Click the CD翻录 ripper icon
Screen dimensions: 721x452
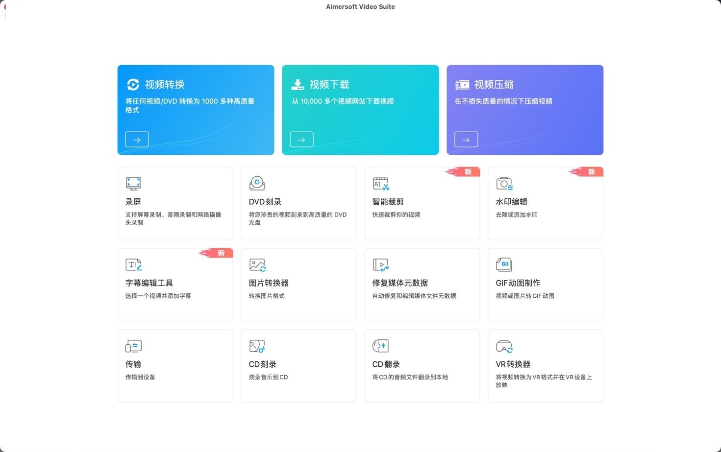(x=380, y=346)
